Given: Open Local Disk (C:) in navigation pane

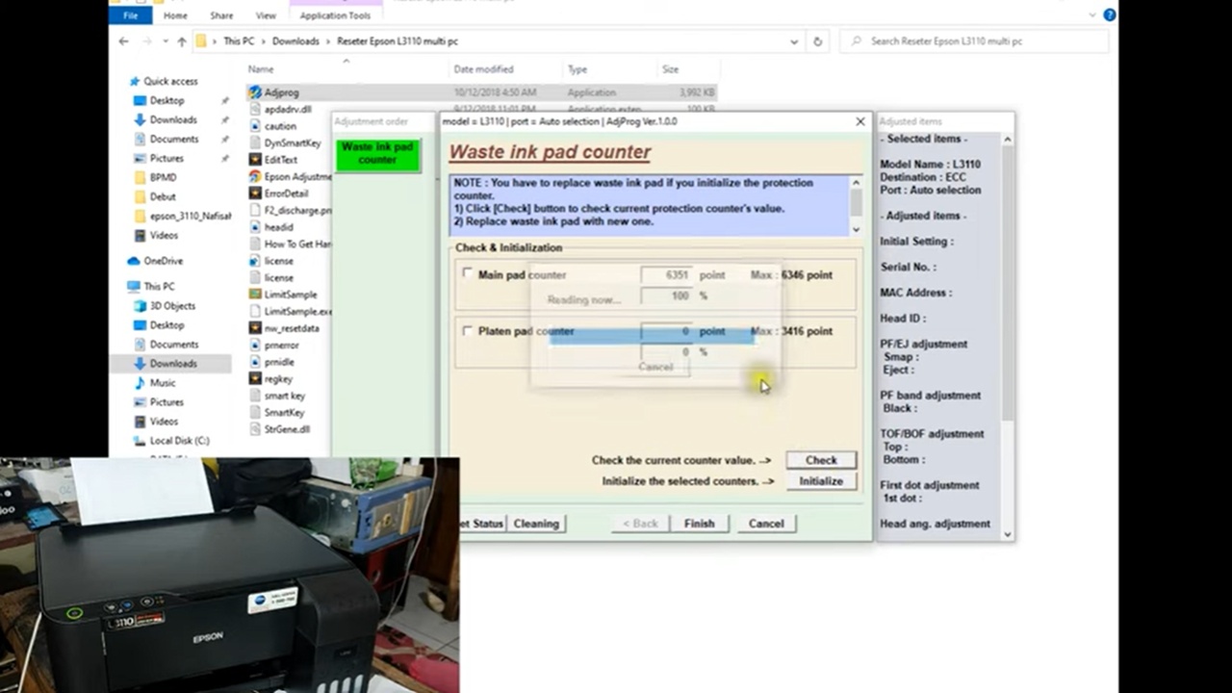Looking at the screenshot, I should [179, 441].
